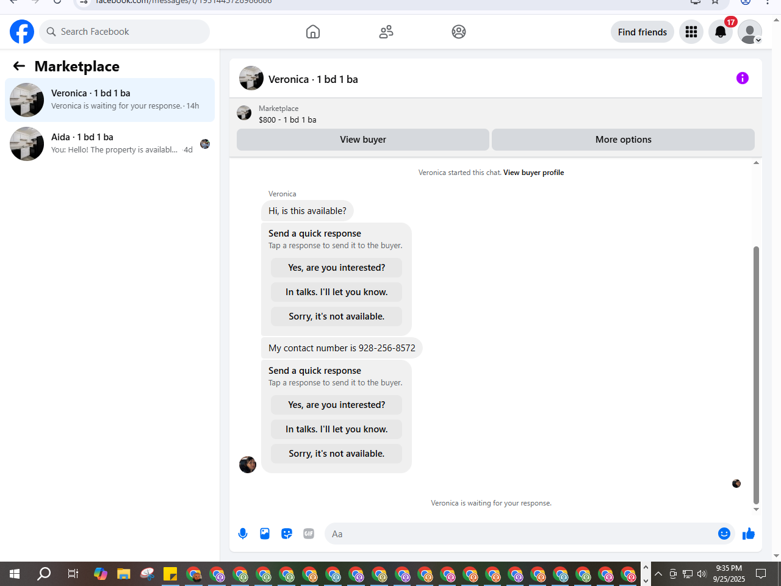Open the Windows notification center
Viewport: 781px width, 586px height.
coord(761,574)
